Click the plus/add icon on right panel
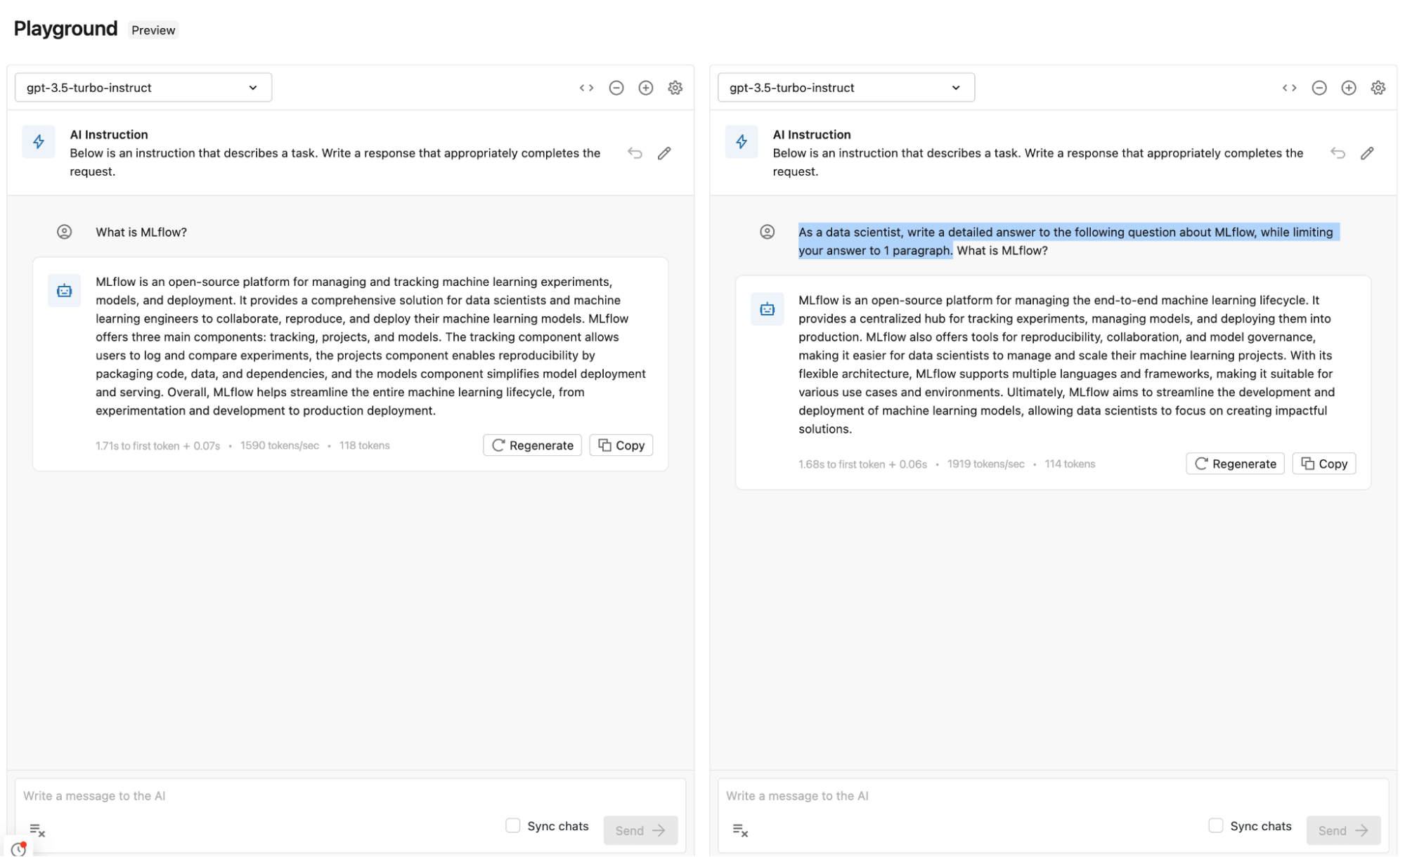Viewport: 1405px width, 857px height. click(x=1349, y=87)
